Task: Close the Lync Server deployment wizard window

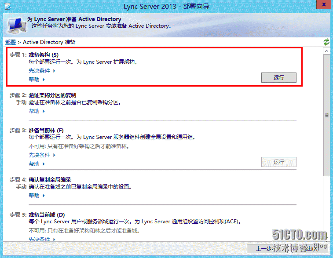Action: [x=324, y=4]
